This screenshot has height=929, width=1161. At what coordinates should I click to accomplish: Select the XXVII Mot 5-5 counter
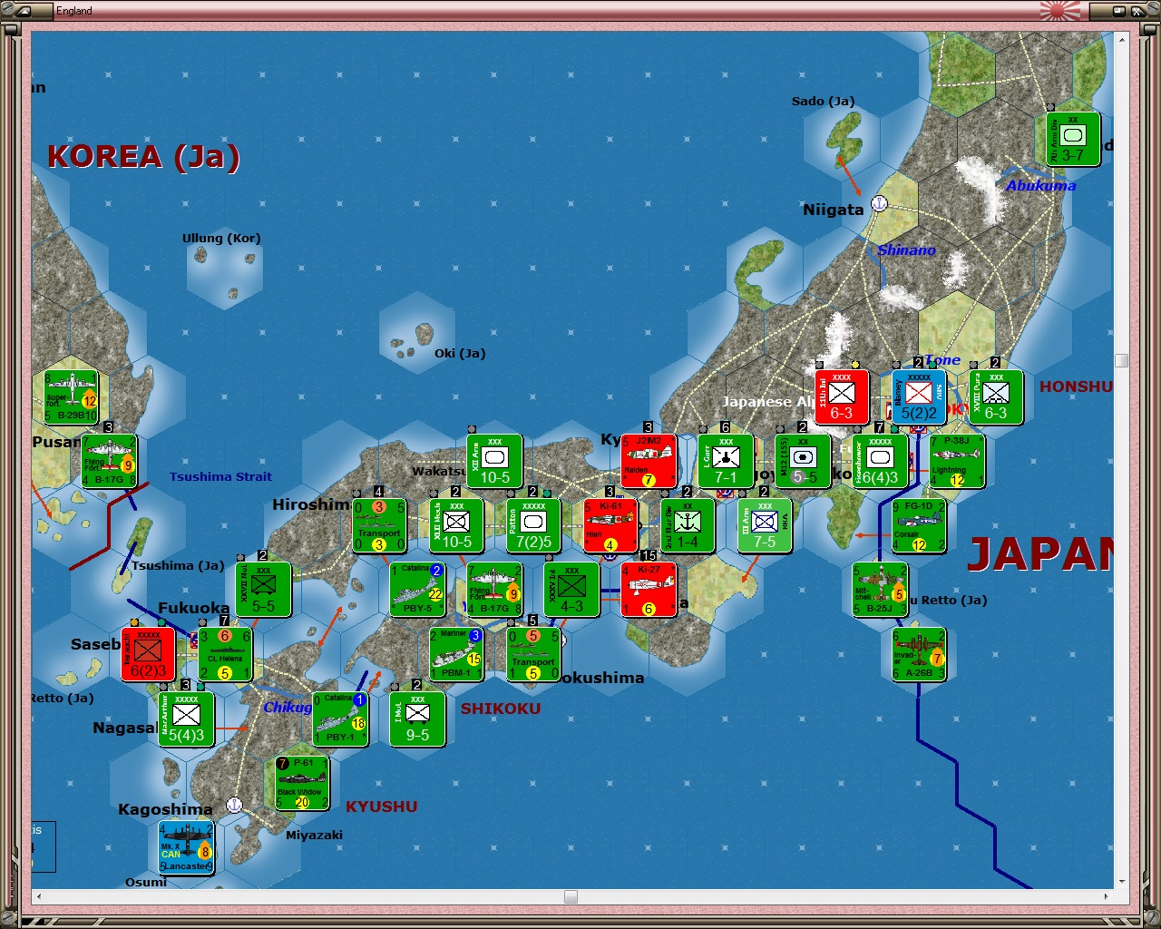point(263,590)
